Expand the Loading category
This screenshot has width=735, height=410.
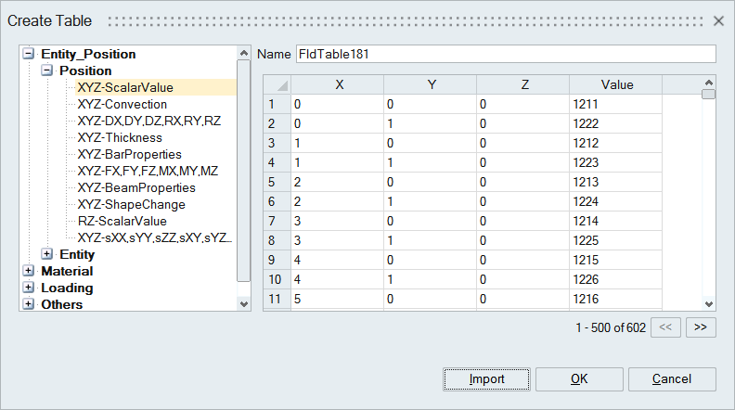click(29, 288)
